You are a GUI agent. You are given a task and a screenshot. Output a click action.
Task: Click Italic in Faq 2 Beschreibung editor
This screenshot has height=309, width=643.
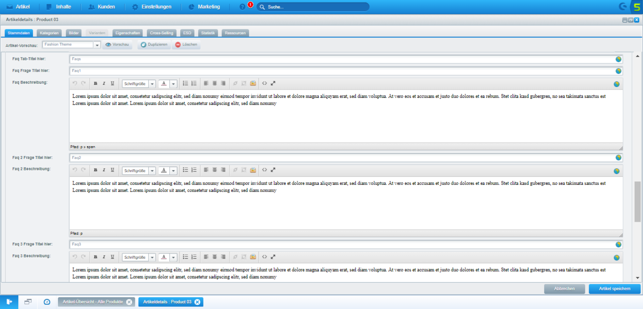click(104, 170)
